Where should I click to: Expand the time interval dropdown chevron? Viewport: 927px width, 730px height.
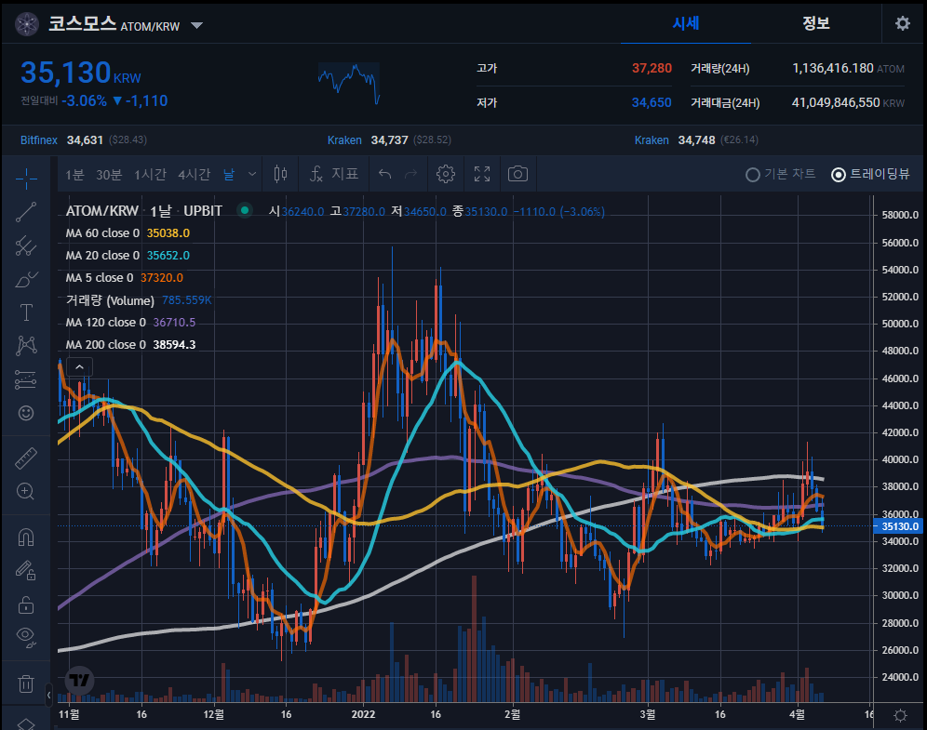252,174
